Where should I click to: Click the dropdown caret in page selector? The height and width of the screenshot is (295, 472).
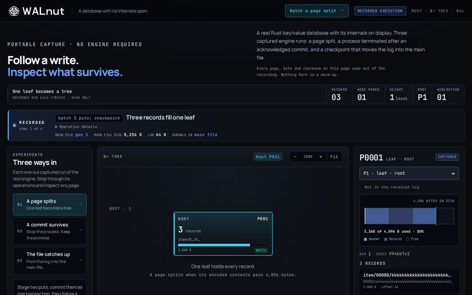point(453,174)
